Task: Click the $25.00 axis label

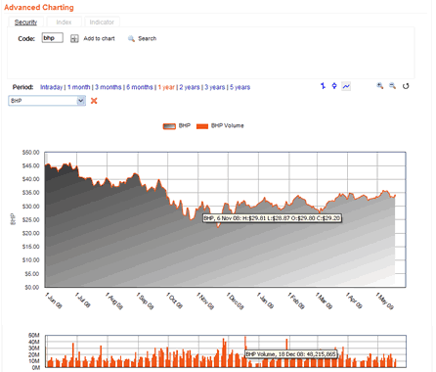Action: click(x=31, y=219)
